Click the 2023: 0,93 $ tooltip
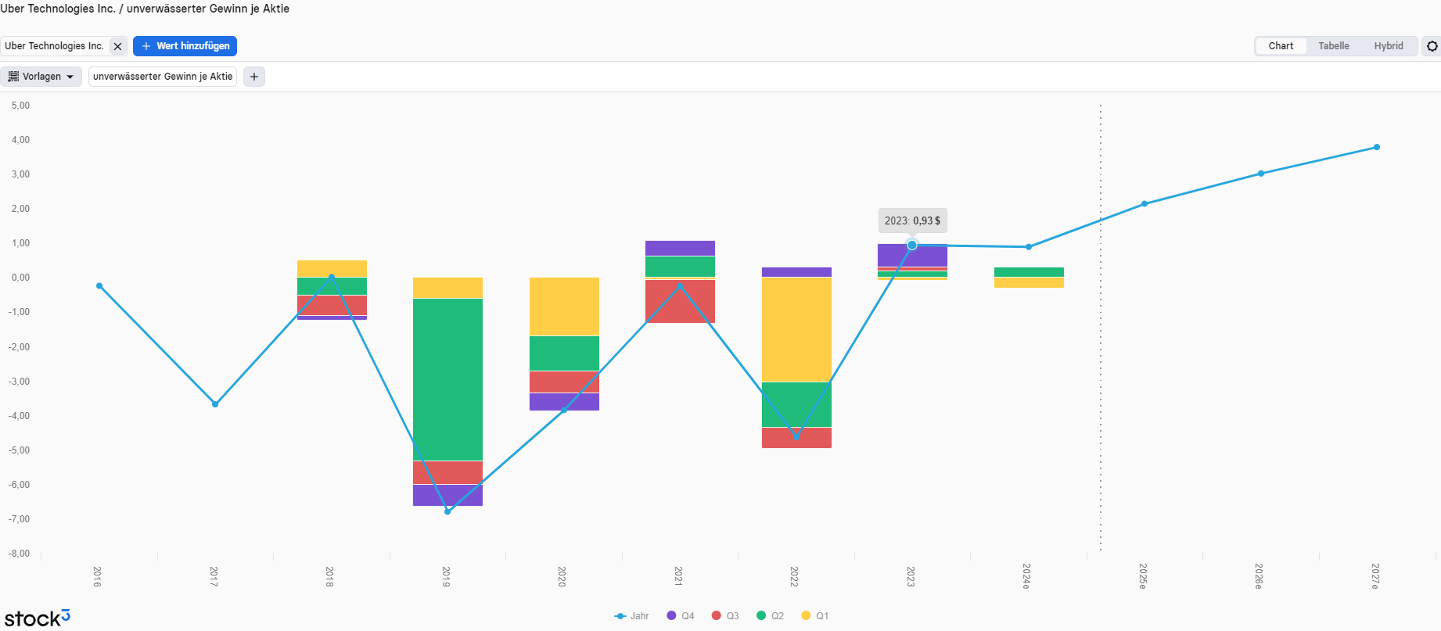The width and height of the screenshot is (1441, 631). click(912, 220)
